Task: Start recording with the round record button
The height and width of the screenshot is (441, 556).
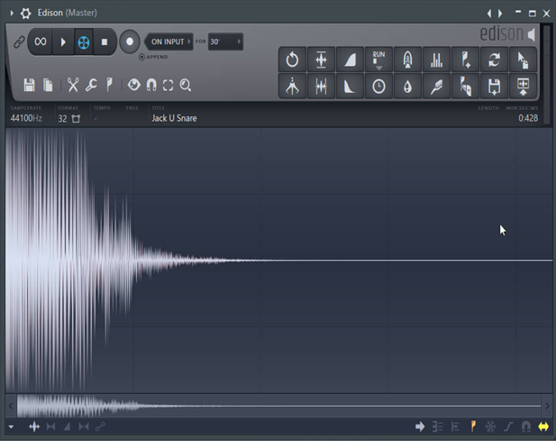Action: [x=130, y=41]
